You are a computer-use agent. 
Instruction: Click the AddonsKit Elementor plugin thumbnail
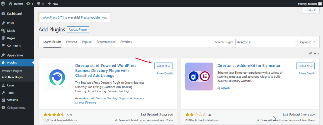(x=199, y=76)
